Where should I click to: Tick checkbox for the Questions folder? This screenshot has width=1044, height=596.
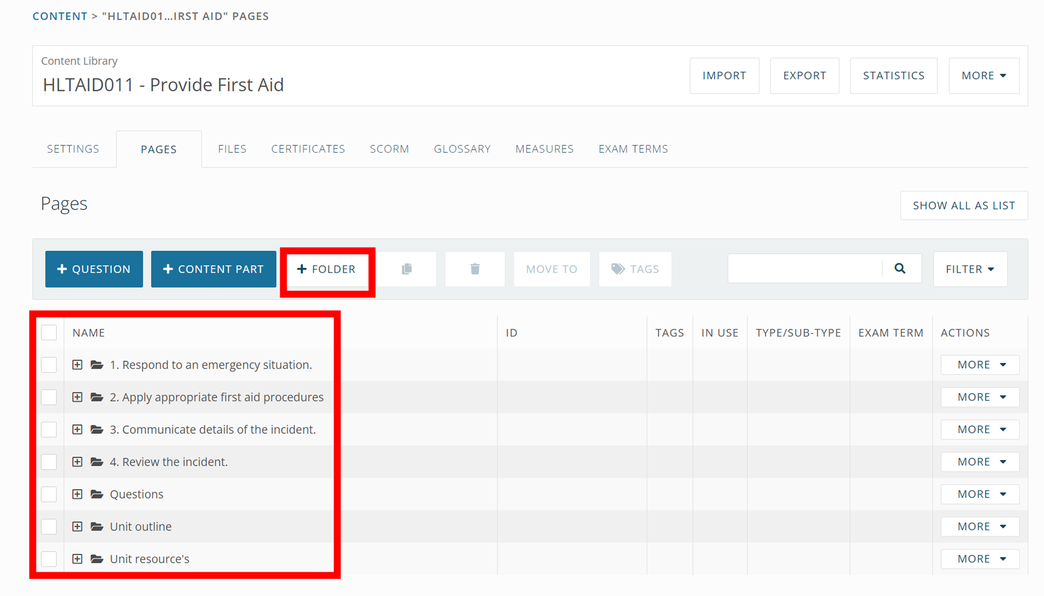coord(49,495)
